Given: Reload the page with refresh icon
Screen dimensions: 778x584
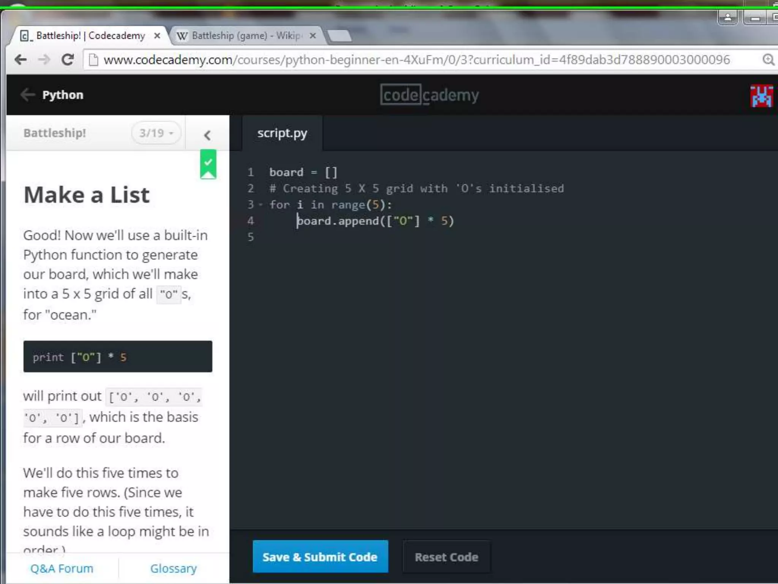Looking at the screenshot, I should (x=68, y=60).
